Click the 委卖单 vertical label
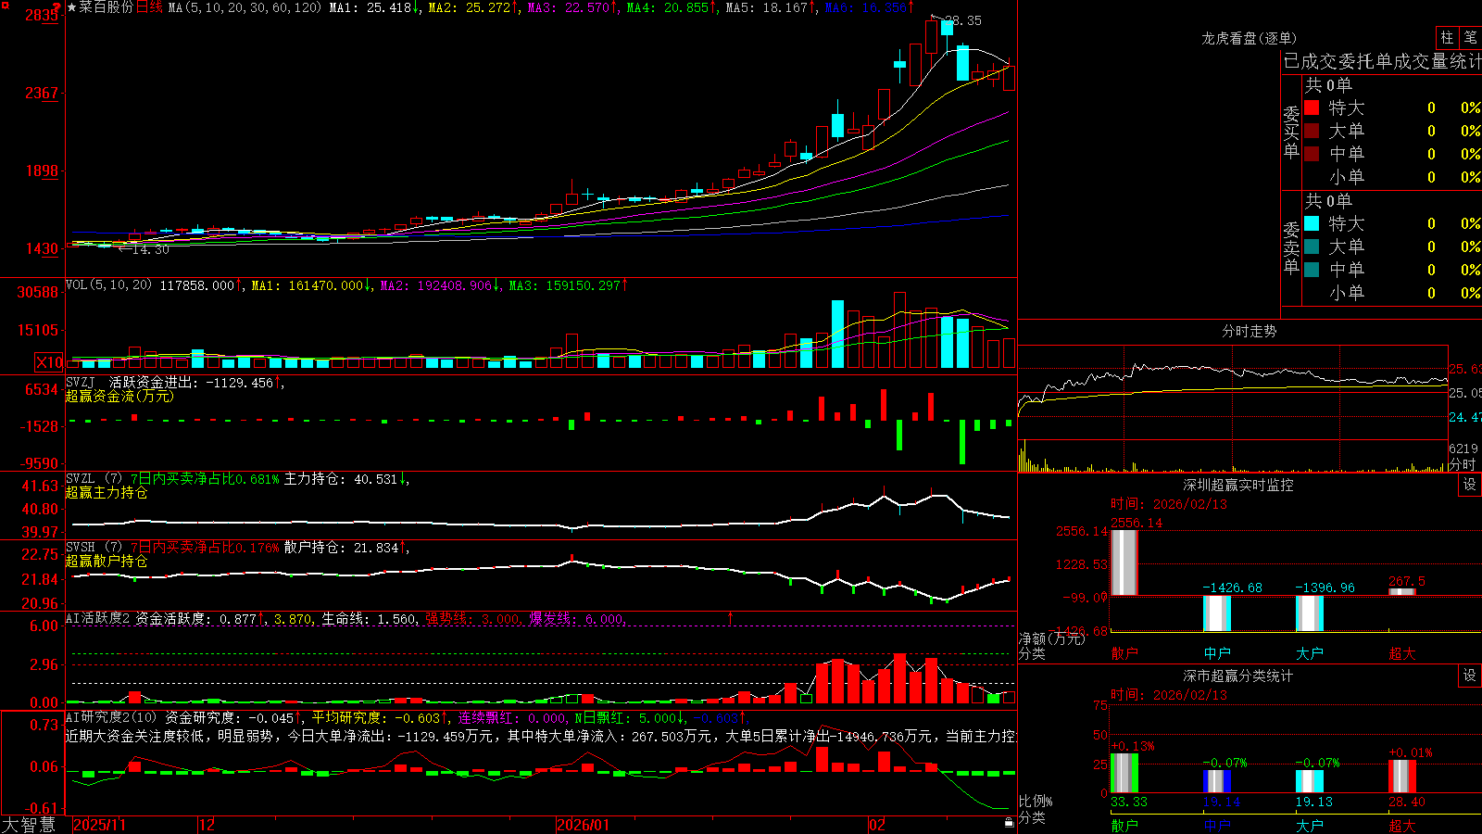1482x834 pixels. (x=1291, y=247)
